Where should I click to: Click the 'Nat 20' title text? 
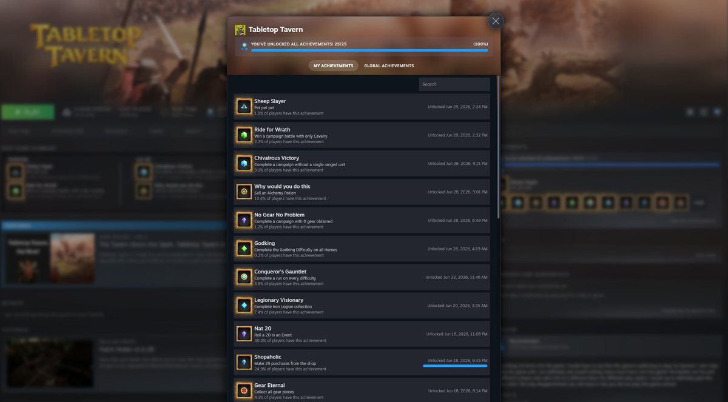[x=263, y=329]
